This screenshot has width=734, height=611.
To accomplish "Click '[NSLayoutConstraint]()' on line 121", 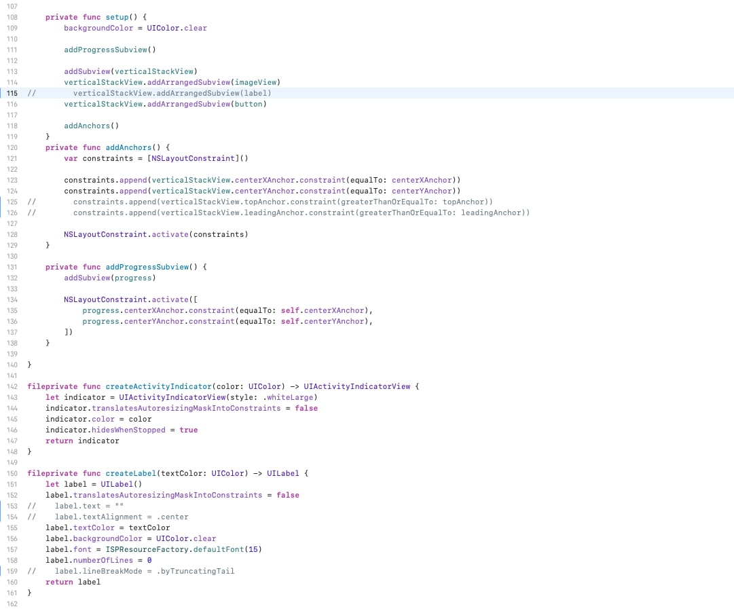I will click(198, 158).
